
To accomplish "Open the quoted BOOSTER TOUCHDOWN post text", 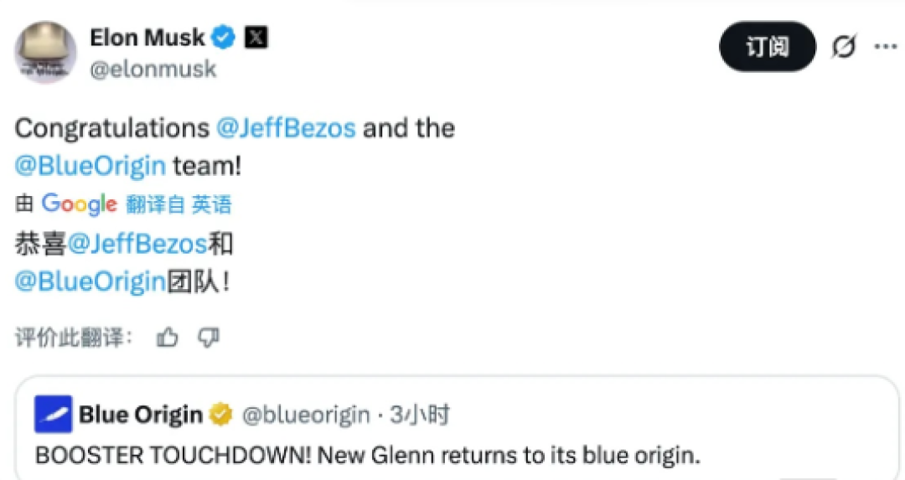I will coord(368,455).
